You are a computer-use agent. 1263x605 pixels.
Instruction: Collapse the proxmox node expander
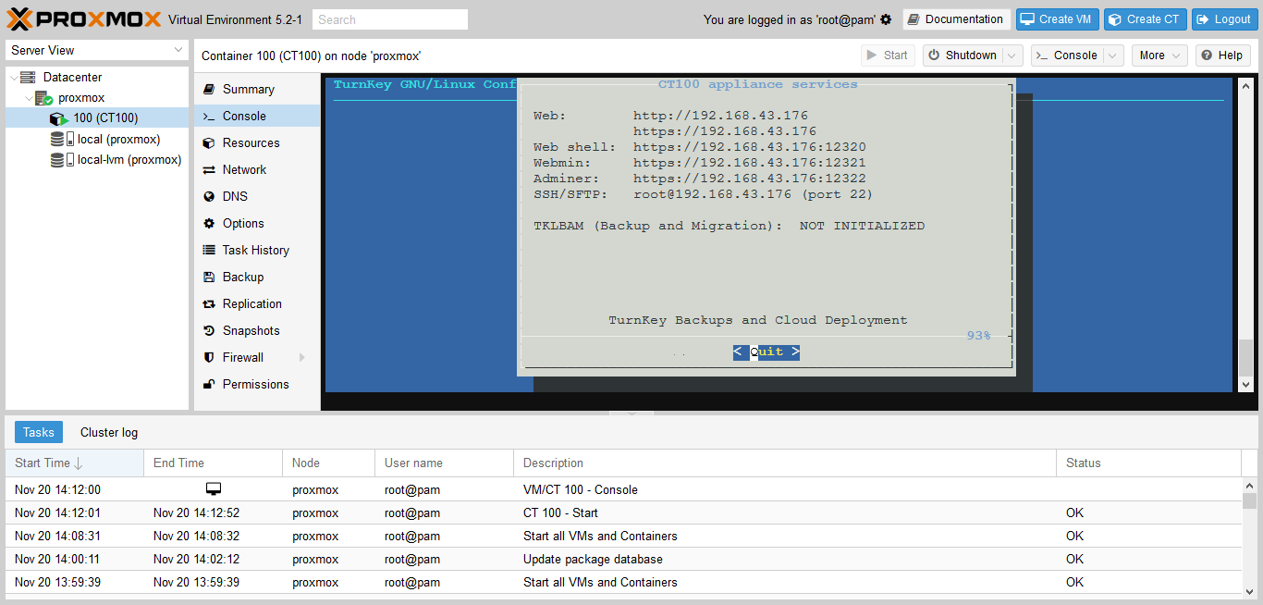point(29,98)
